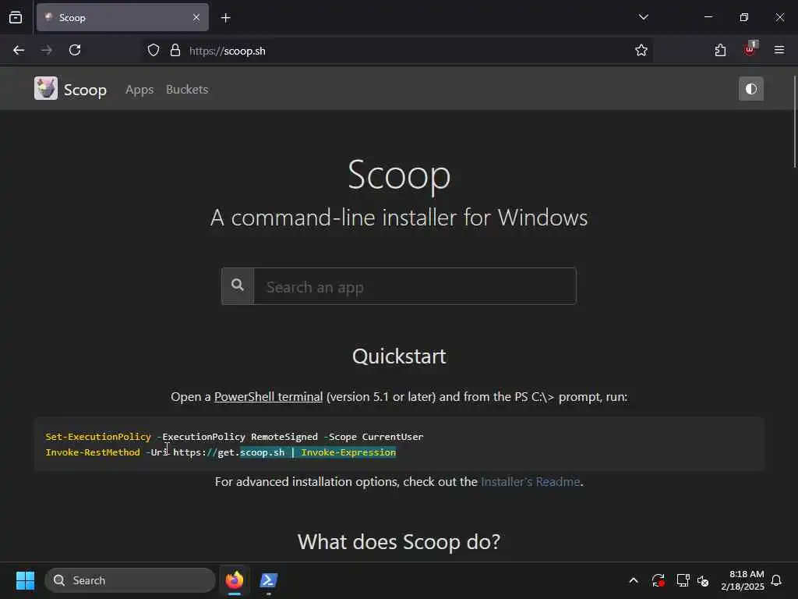Image resolution: width=798 pixels, height=599 pixels.
Task: Click the highlighted Invoke-Expression text
Action: coord(348,452)
